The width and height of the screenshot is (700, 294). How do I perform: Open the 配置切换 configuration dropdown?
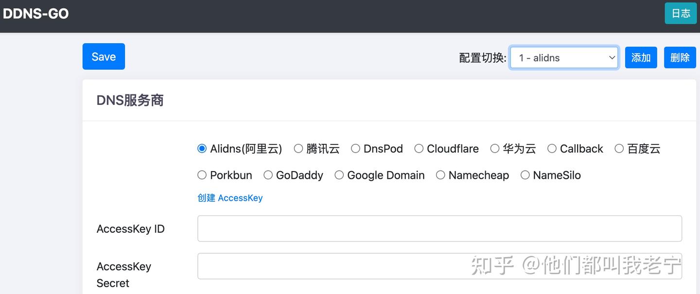tap(564, 57)
